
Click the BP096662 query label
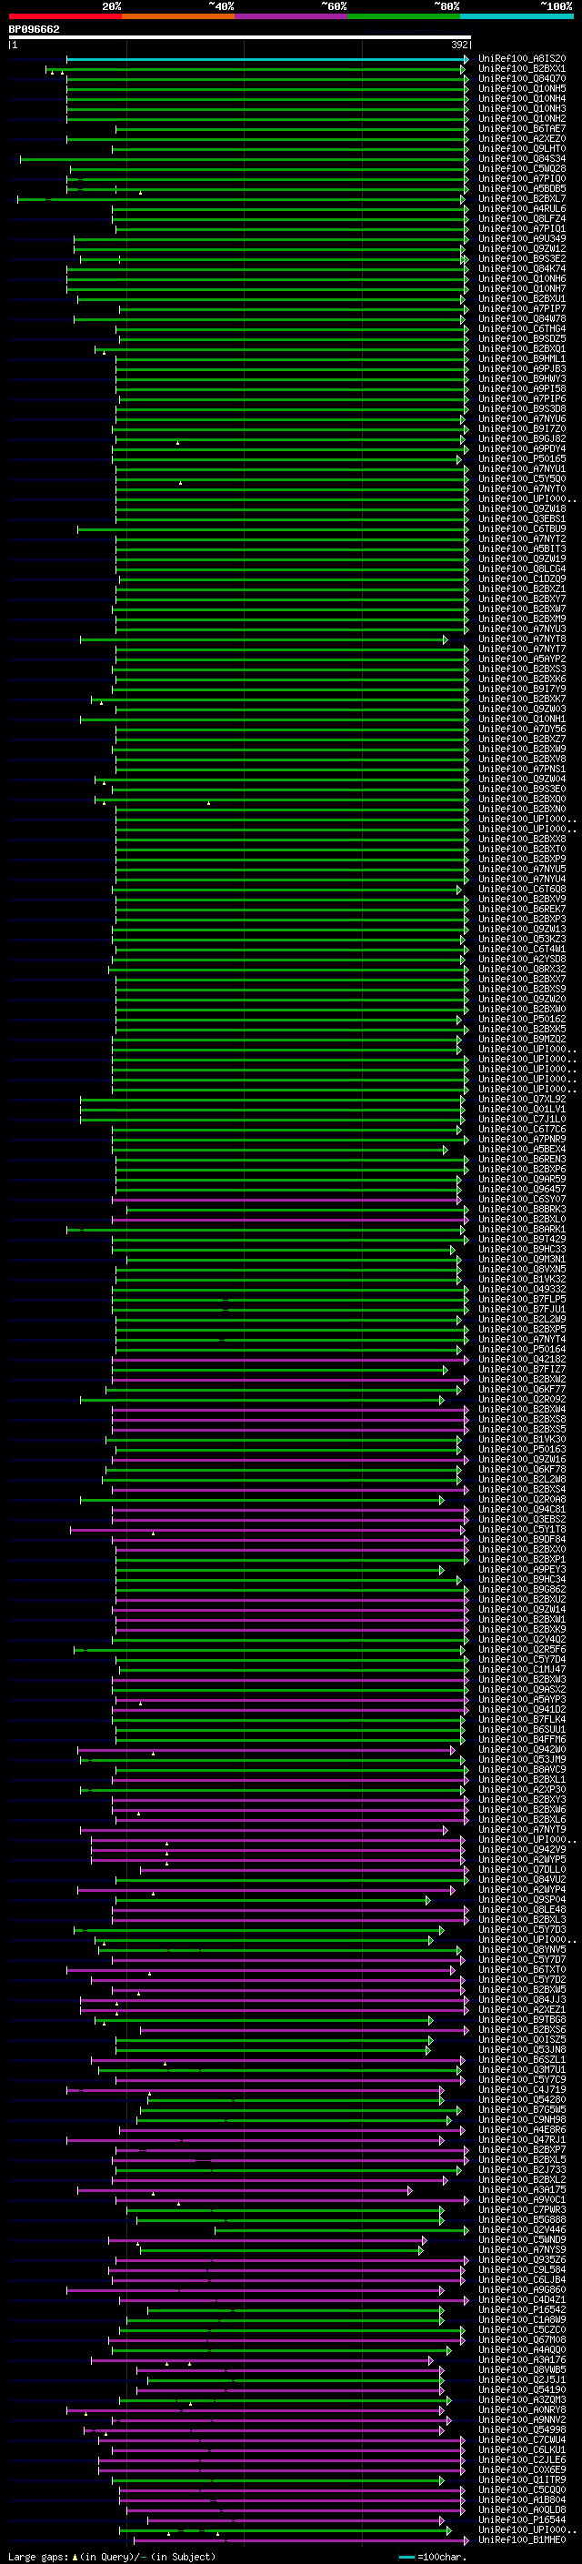[34, 30]
